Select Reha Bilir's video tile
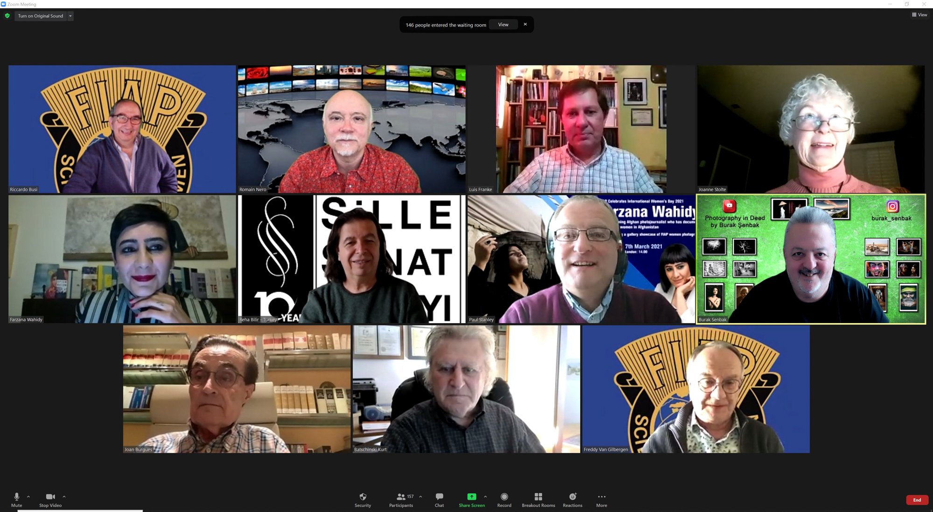The image size is (933, 512). tap(352, 259)
